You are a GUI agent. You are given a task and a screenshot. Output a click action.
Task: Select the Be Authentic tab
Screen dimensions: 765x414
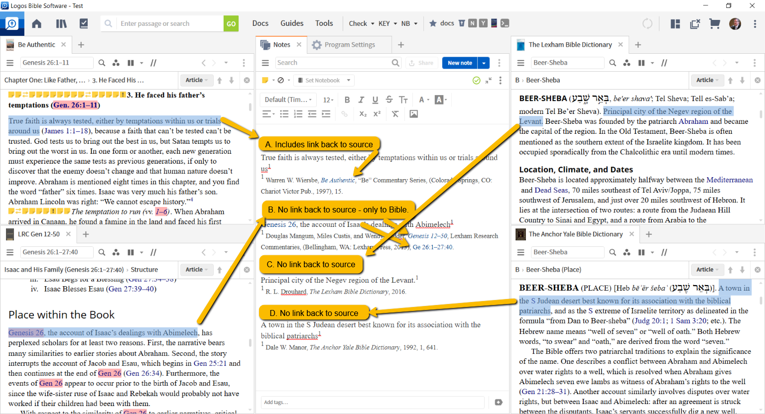(x=36, y=44)
